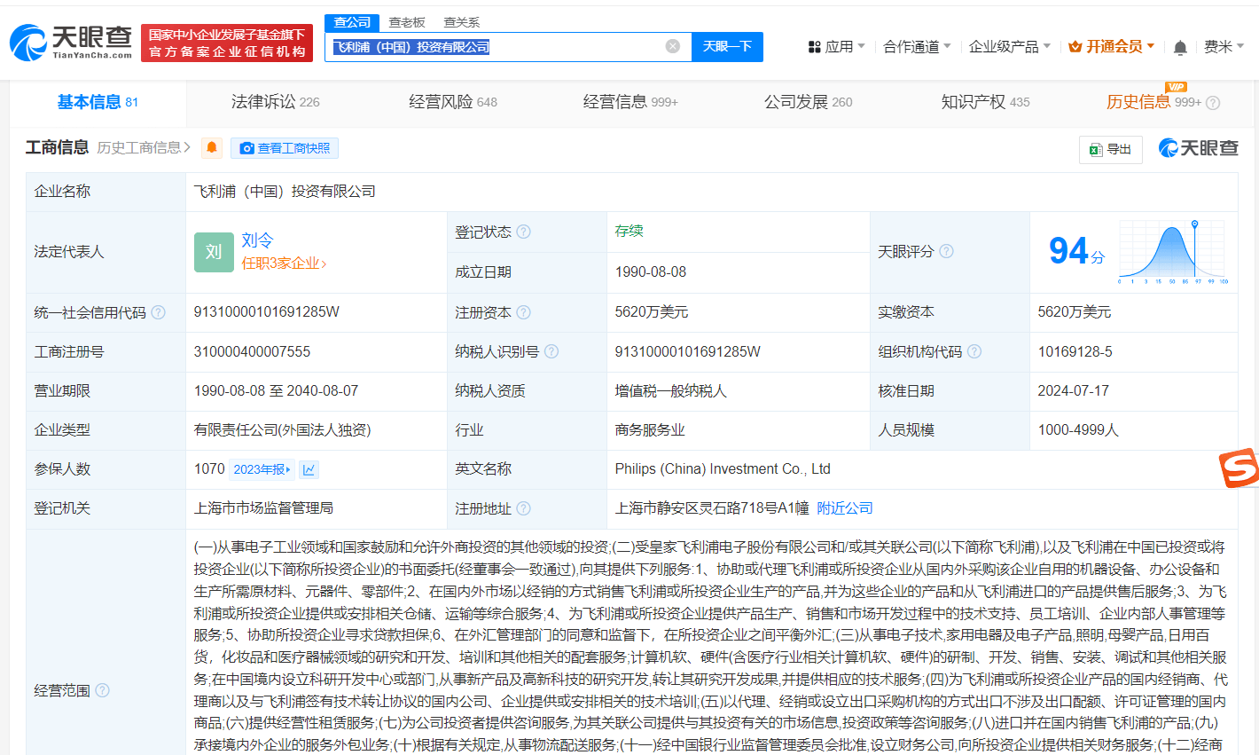Click the company name search field
This screenshot has width=1259, height=755.
(497, 46)
